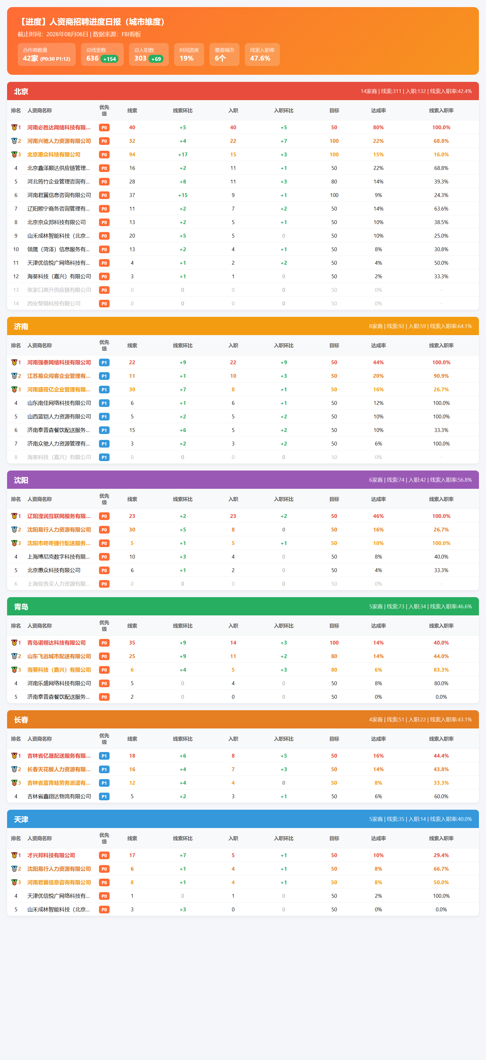Click the +69 badge on 总入职数
Image resolution: width=486 pixels, height=1060 pixels.
(156, 59)
